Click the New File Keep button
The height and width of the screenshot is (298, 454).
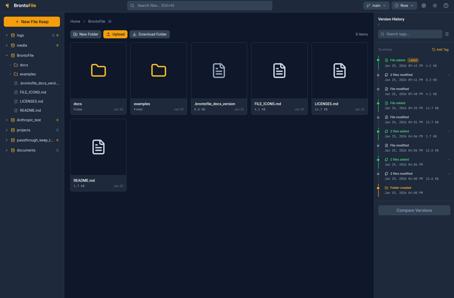(x=32, y=22)
